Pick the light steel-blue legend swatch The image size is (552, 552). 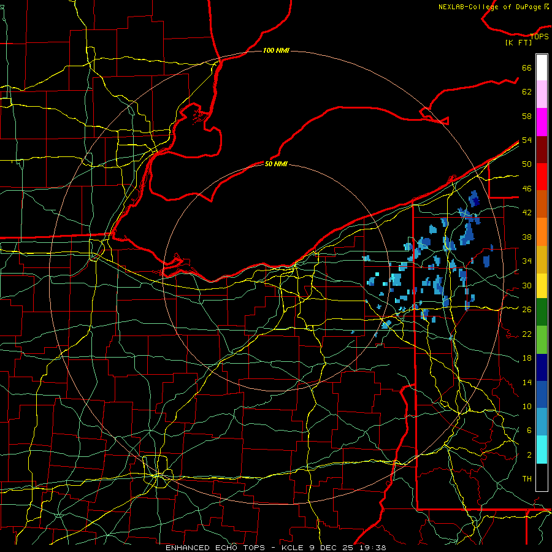(542, 422)
